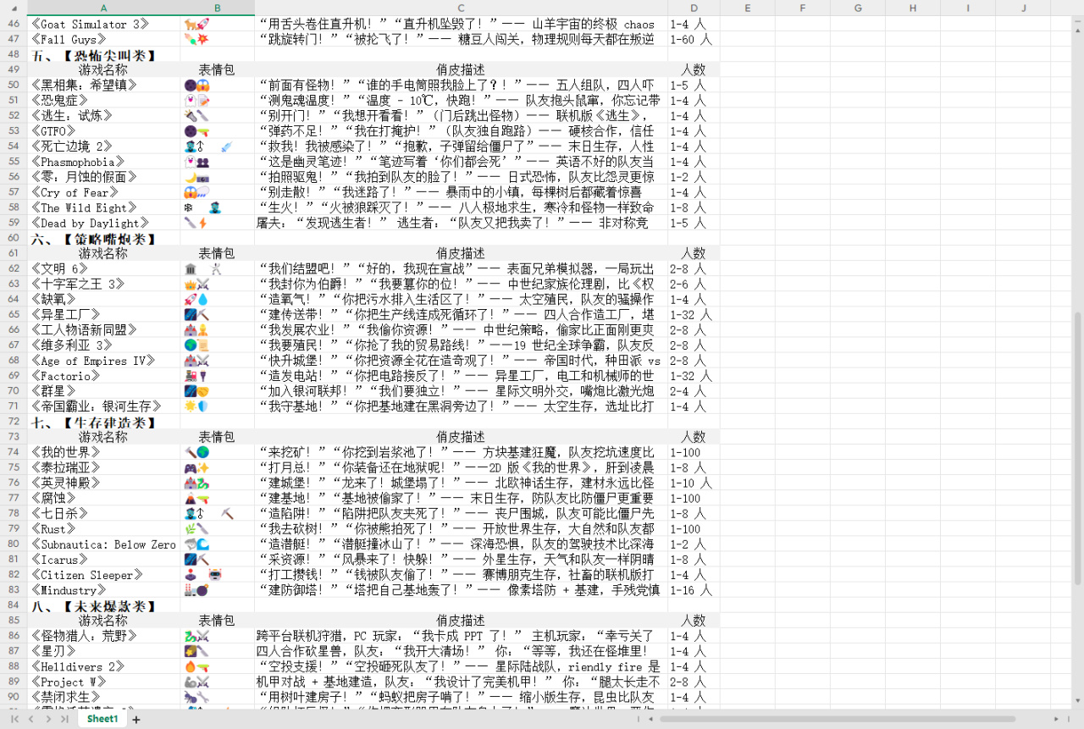Click cell 《我的世界》

point(103,452)
